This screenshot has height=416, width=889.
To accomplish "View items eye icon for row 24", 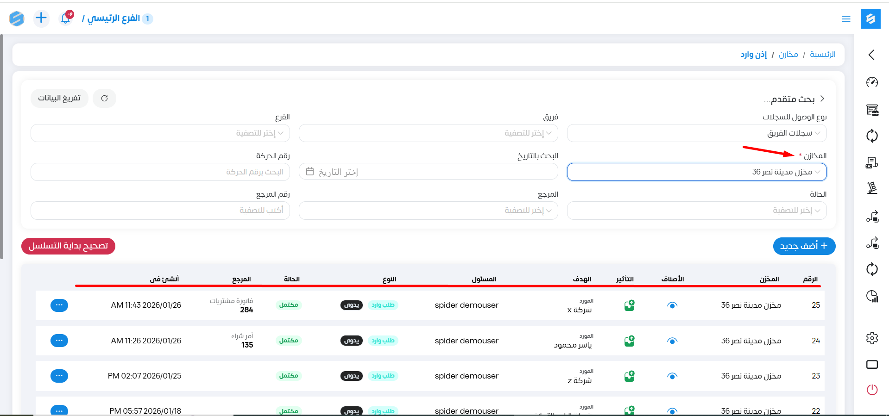I will tap(672, 341).
